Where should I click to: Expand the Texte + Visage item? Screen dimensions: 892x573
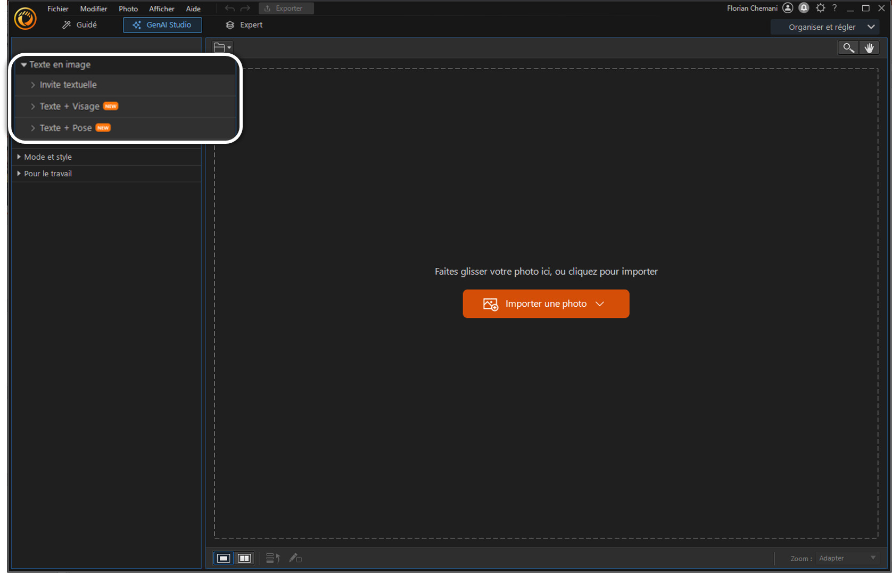tap(126, 107)
